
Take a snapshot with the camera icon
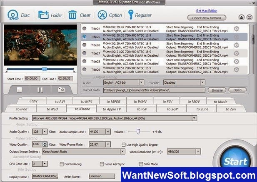(61, 90)
